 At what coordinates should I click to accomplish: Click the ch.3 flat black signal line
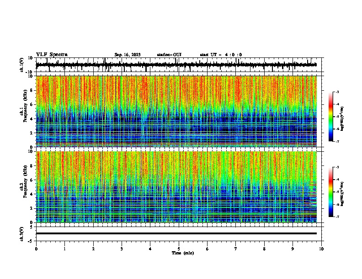[176, 233]
